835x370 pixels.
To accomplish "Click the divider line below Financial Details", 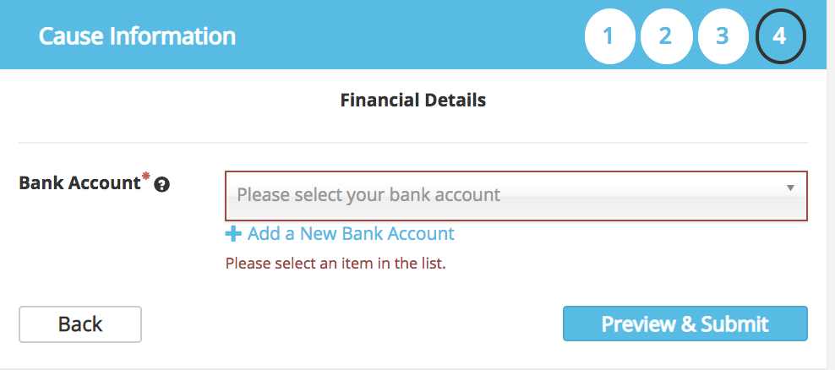I will point(413,143).
